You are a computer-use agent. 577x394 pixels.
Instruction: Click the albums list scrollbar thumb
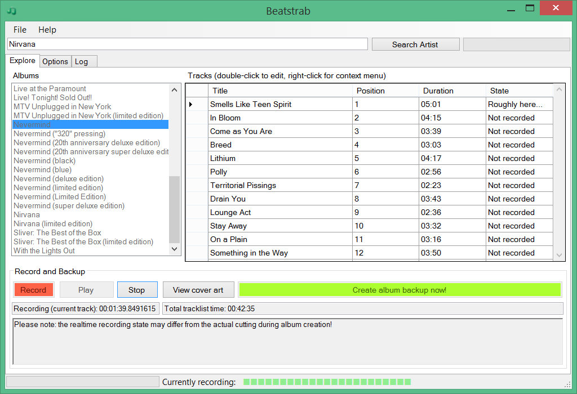(x=175, y=209)
